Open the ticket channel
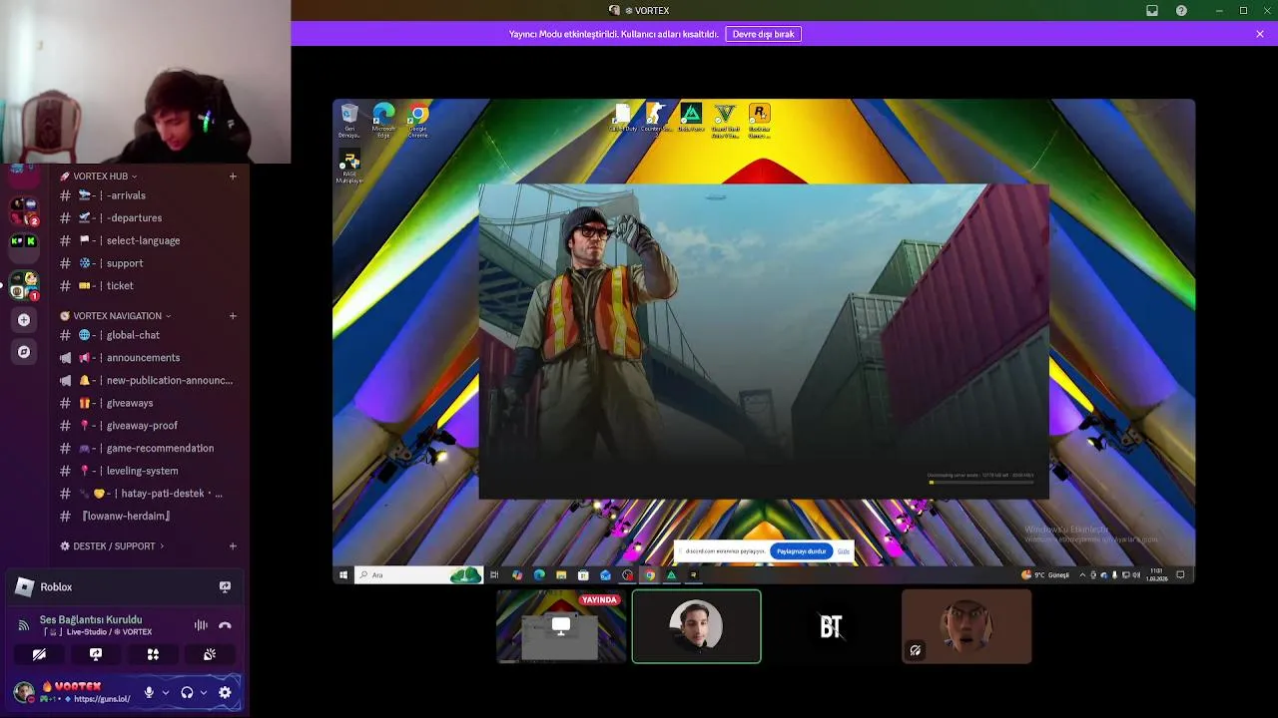This screenshot has height=718, width=1278. pos(148,286)
